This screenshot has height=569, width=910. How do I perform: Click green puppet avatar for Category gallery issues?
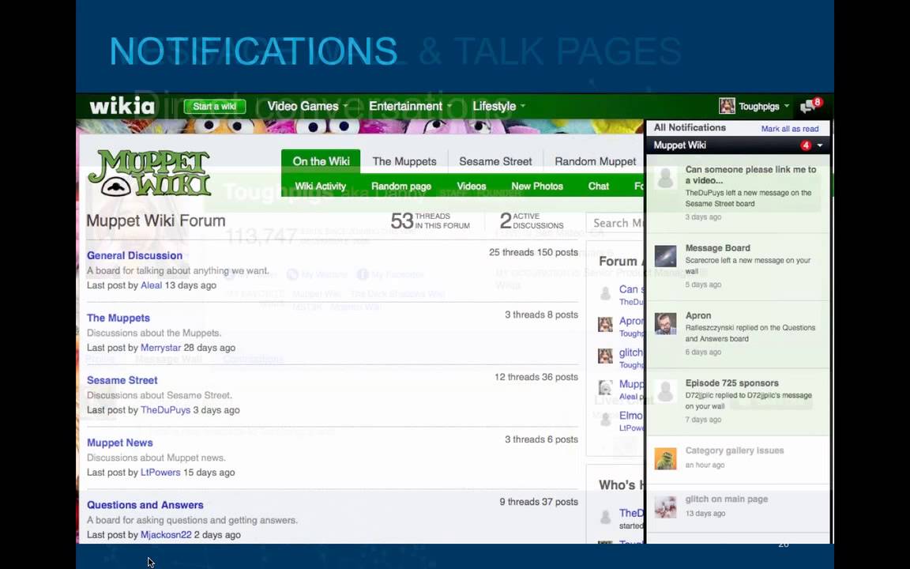click(x=665, y=458)
